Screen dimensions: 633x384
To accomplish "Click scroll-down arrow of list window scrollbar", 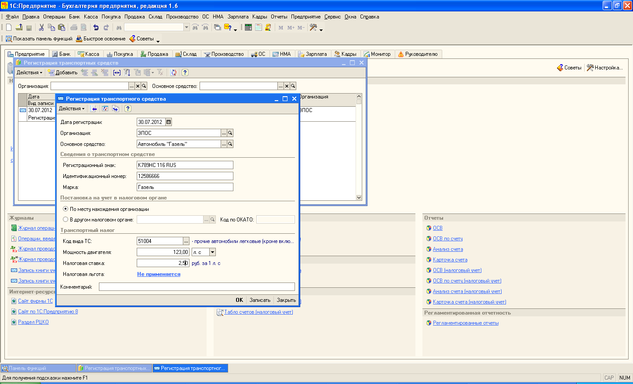I will (x=359, y=198).
